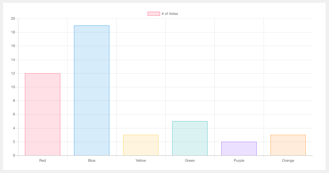Image resolution: width=329 pixels, height=173 pixels.
Task: Click the Yellow bar
Action: tap(141, 145)
